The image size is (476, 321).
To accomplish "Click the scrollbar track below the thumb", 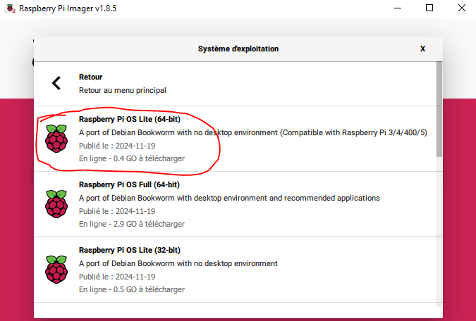I will pyautogui.click(x=439, y=232).
